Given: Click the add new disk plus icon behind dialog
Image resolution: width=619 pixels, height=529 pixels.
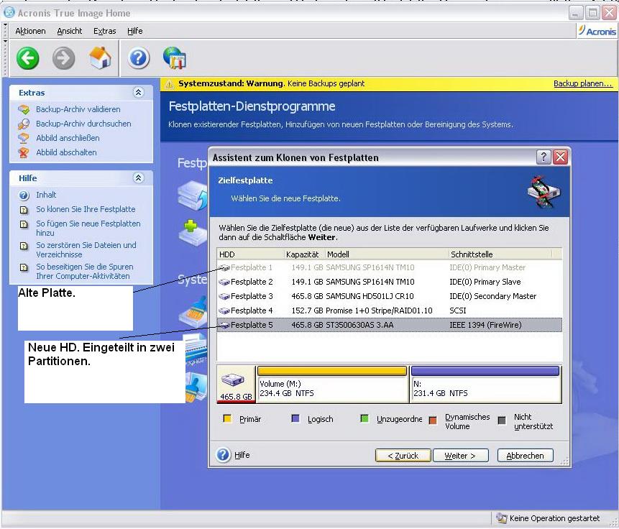Looking at the screenshot, I should [192, 233].
